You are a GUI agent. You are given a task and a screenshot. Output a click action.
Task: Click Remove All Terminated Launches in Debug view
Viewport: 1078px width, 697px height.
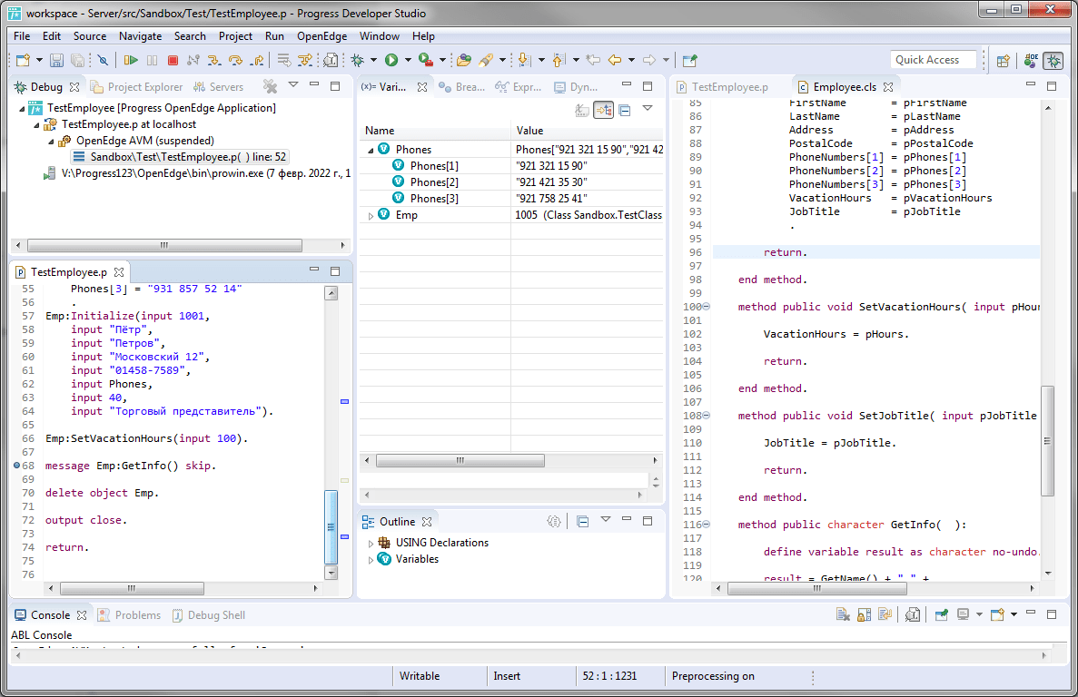271,86
